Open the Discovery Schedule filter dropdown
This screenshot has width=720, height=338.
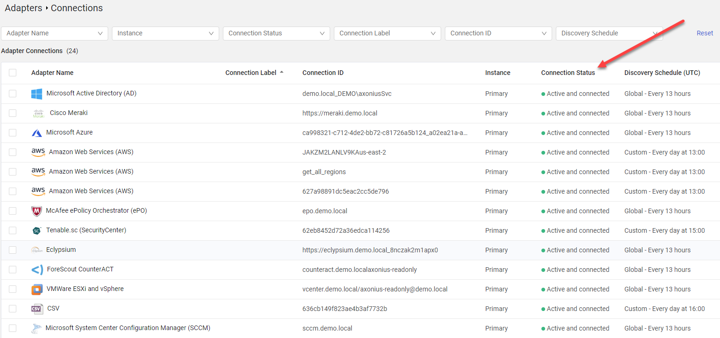click(609, 33)
